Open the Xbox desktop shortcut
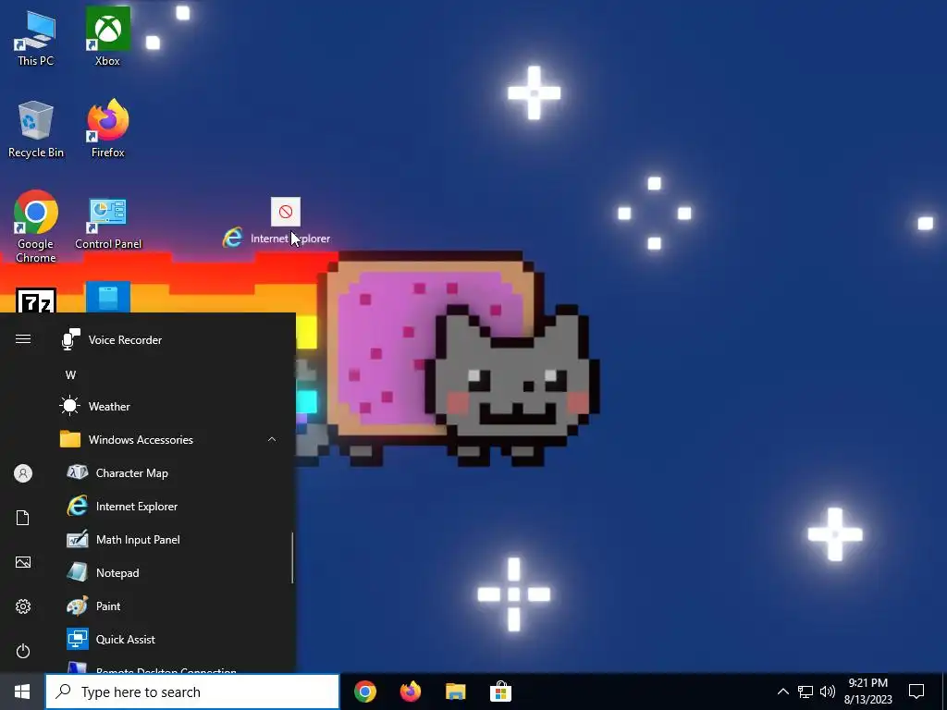The height and width of the screenshot is (710, 947). click(107, 36)
